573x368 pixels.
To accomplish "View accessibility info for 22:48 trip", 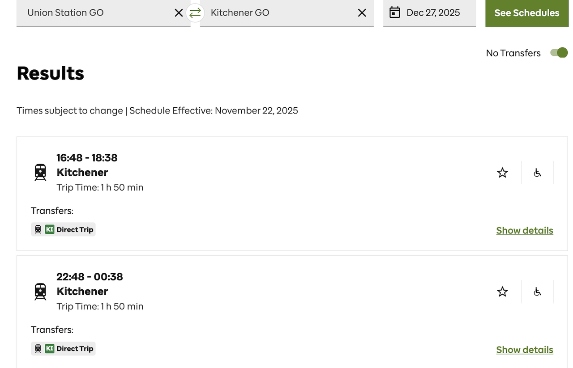I will [537, 292].
